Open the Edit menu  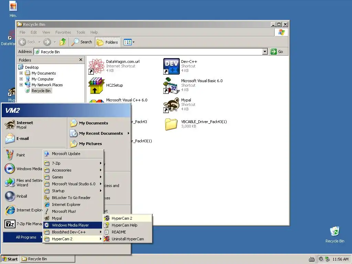34,32
